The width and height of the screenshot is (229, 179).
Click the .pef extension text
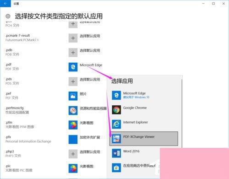click(8, 93)
